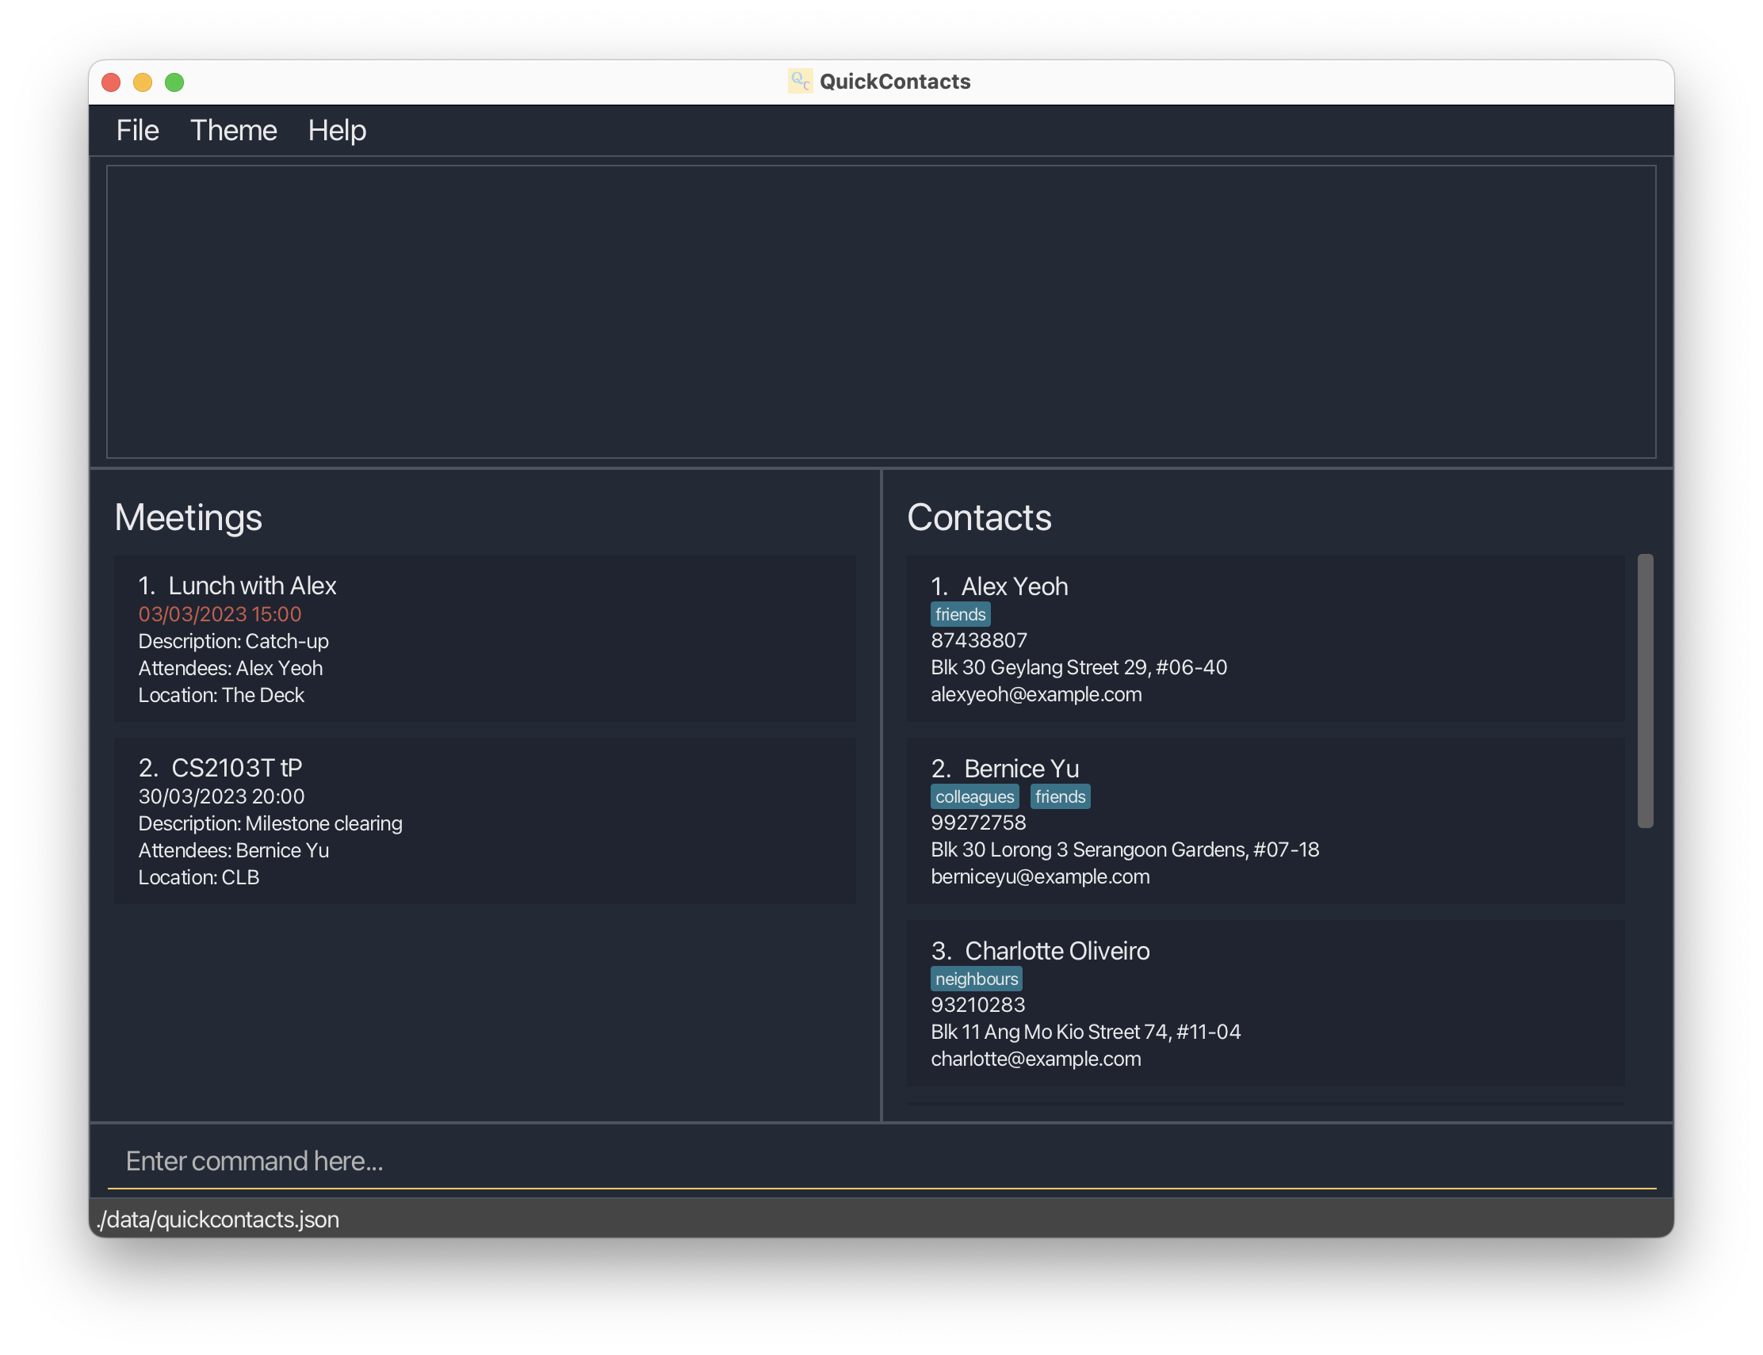
Task: Click Location: CLB line
Action: pyautogui.click(x=198, y=877)
